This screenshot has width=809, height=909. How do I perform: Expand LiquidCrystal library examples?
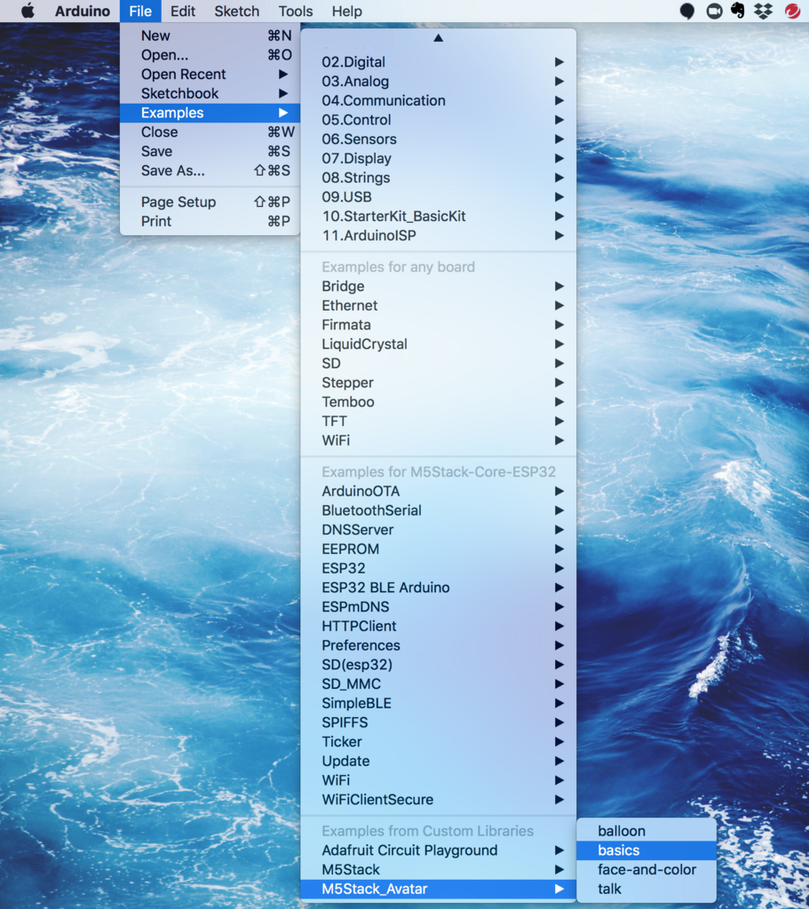(x=439, y=344)
